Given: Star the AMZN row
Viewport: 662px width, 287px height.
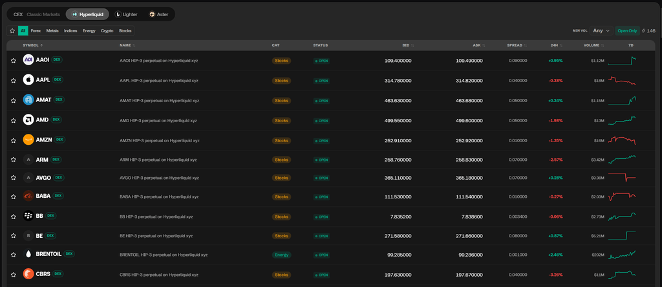Looking at the screenshot, I should 13,140.
